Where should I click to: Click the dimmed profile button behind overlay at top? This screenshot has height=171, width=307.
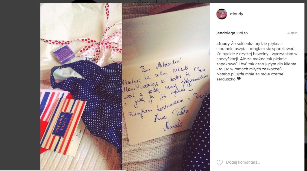[x=182, y=2]
